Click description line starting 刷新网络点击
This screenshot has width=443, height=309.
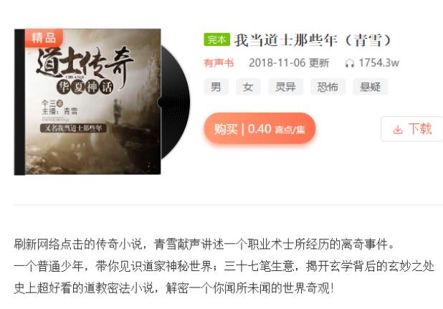pyautogui.click(x=204, y=244)
